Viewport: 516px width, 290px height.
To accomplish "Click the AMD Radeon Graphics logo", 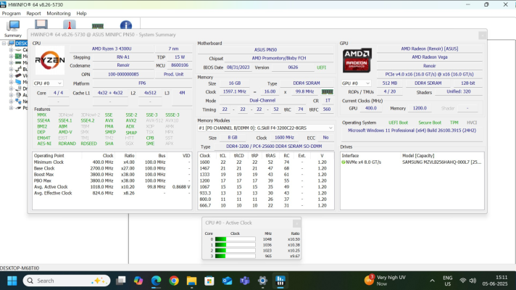I will tap(357, 60).
